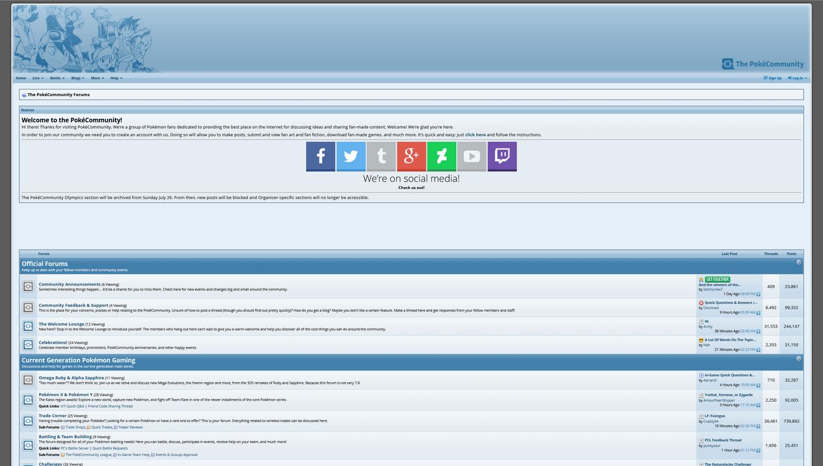Click The PokéCommunity Forums breadcrumb title
Image resolution: width=823 pixels, height=466 pixels.
[x=58, y=94]
